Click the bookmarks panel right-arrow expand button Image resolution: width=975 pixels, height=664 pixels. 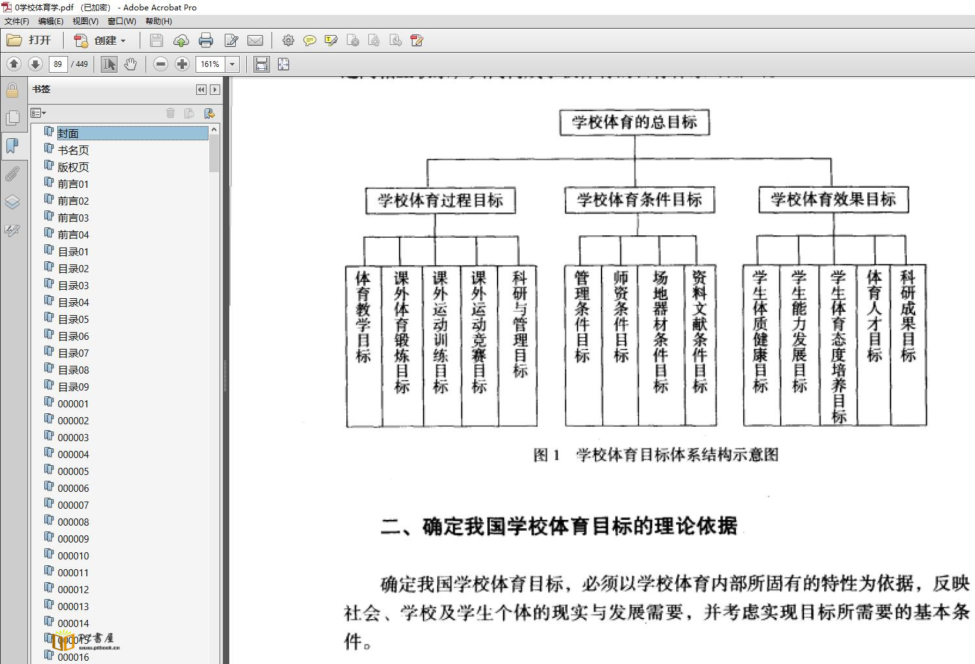tap(215, 90)
